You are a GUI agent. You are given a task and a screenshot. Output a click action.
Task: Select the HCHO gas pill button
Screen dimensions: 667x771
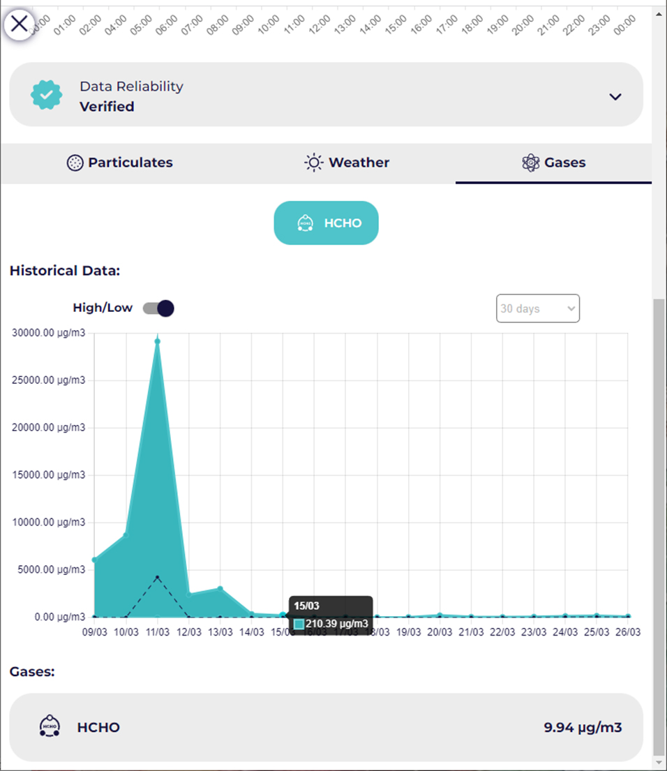(x=326, y=223)
